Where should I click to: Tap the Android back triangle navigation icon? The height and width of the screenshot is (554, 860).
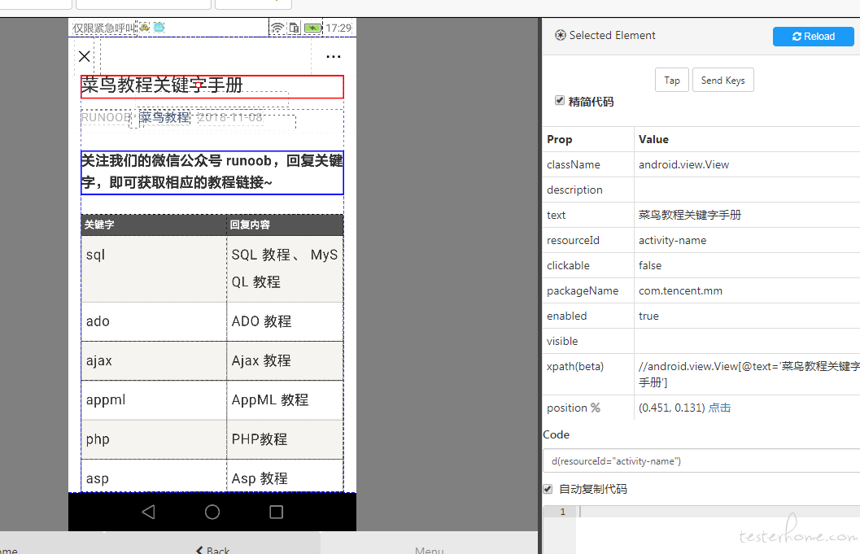pyautogui.click(x=149, y=512)
